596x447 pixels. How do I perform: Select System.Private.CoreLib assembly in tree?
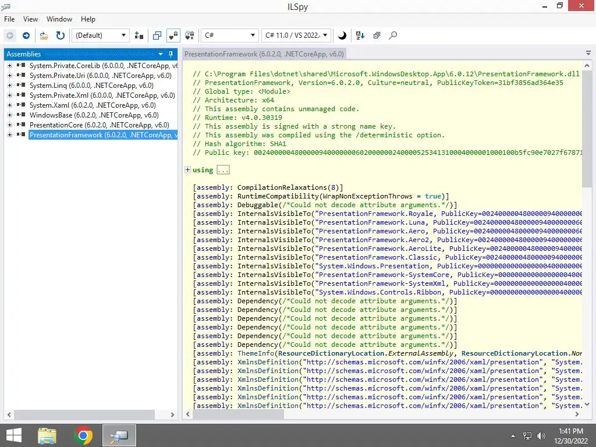104,66
